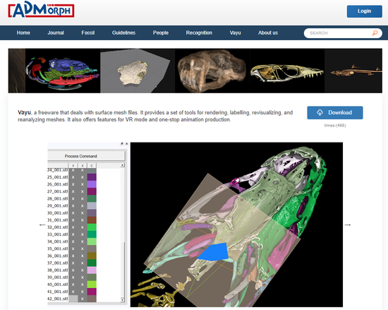Click the times:(498) download count text
388x310 pixels.
coord(335,125)
